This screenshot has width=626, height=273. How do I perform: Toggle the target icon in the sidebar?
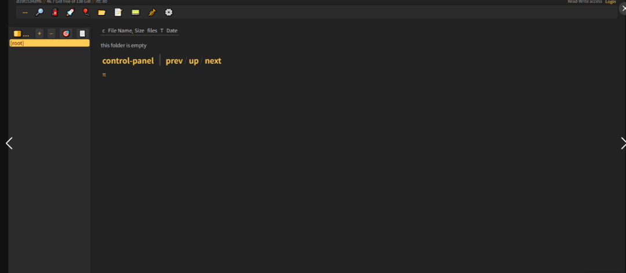(66, 34)
